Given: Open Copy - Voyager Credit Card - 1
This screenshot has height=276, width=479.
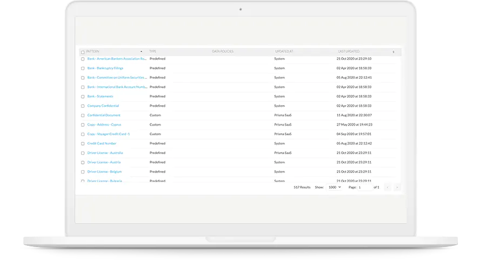Looking at the screenshot, I should pos(108,134).
